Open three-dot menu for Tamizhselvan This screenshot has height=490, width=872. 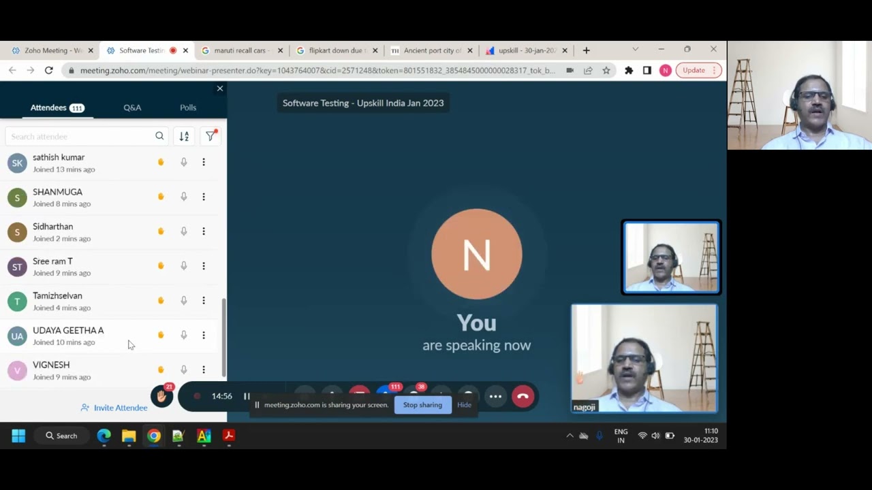203,300
